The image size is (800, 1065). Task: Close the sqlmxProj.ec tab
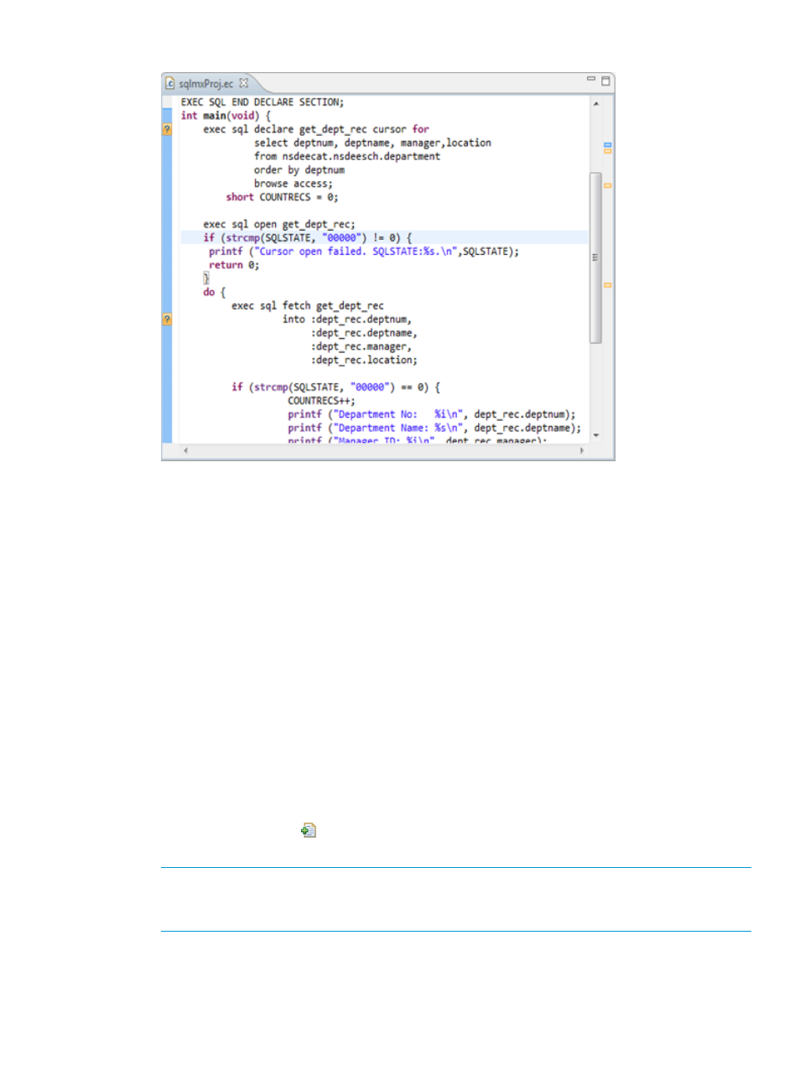[243, 83]
